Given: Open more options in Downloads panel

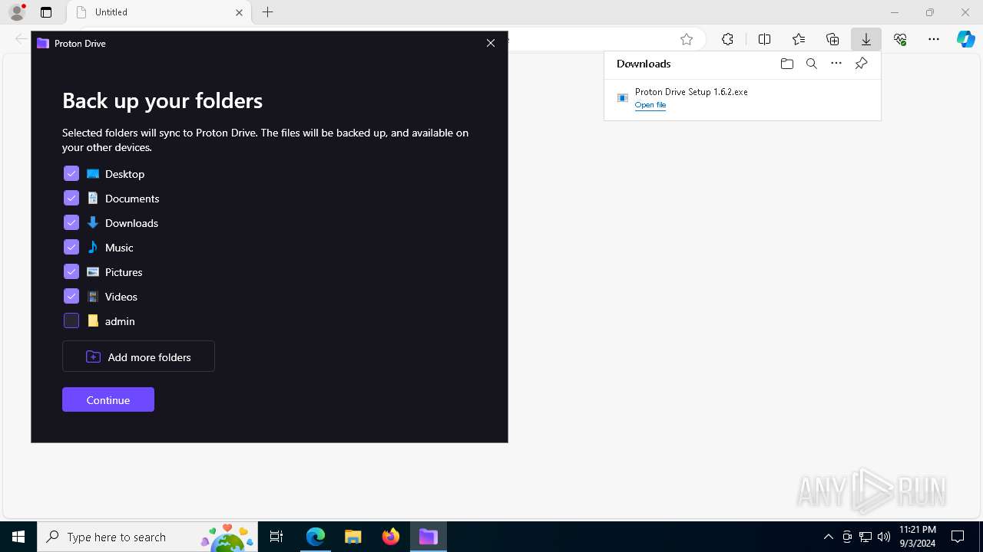Looking at the screenshot, I should click(x=836, y=64).
